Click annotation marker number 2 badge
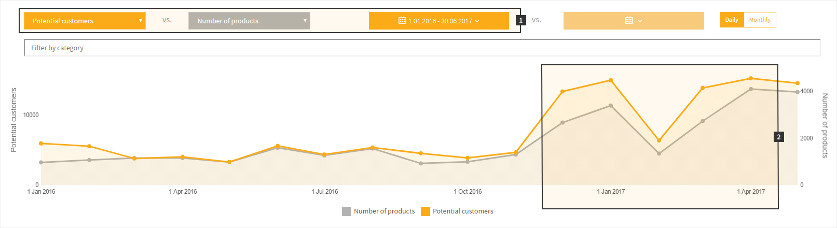The width and height of the screenshot is (837, 228). [x=778, y=137]
